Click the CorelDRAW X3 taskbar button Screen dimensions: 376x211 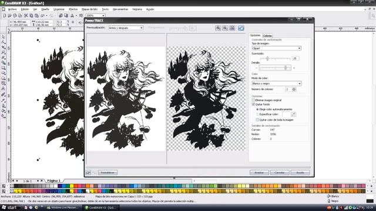click(101, 207)
